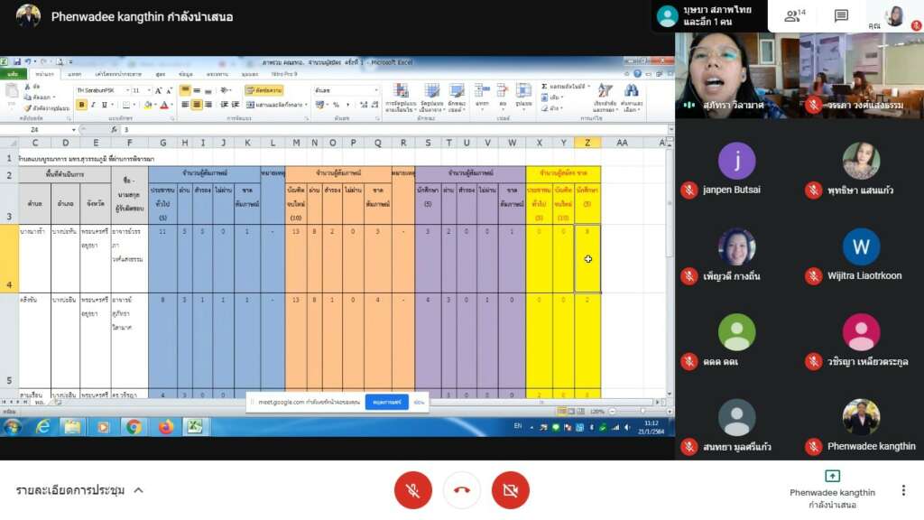Click the Sort & Filter icon in Excel

click(605, 97)
